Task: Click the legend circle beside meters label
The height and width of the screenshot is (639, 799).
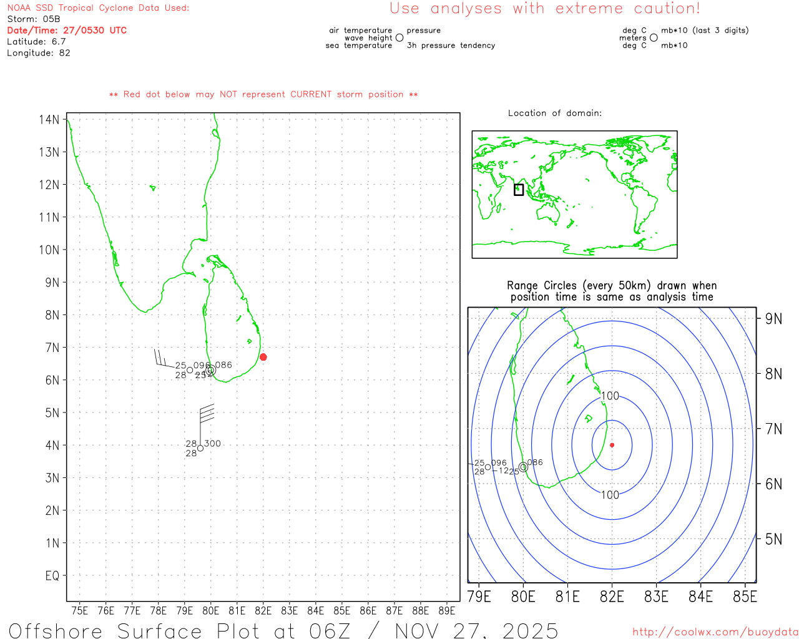Action: [654, 37]
